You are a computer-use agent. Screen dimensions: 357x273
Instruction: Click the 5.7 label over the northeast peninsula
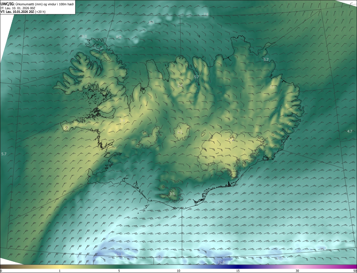[x=266, y=59]
